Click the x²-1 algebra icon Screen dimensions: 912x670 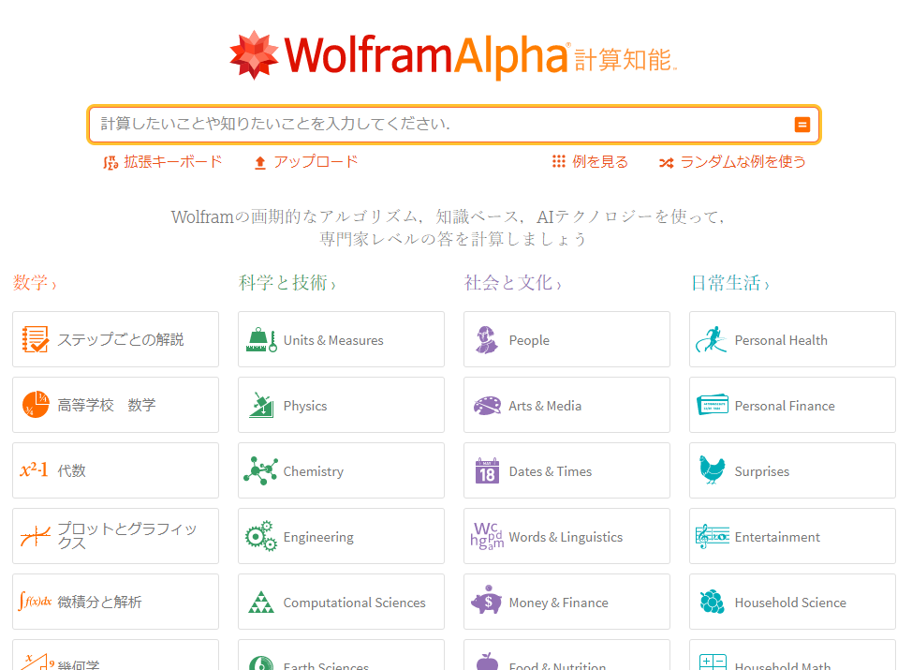pyautogui.click(x=34, y=469)
